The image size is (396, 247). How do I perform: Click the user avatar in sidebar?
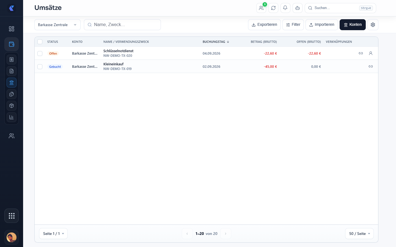tap(12, 237)
